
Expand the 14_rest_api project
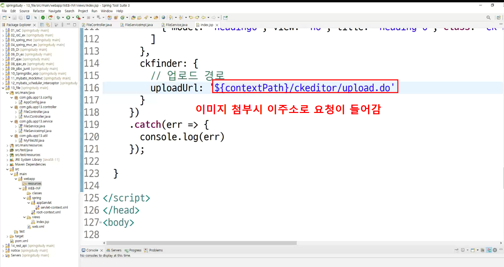click(x=3, y=246)
